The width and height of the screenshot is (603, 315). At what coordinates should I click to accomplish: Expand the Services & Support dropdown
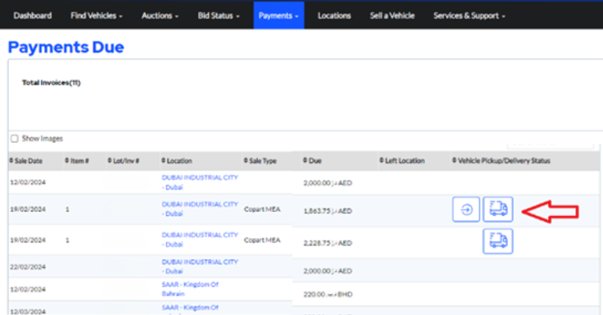tap(469, 16)
